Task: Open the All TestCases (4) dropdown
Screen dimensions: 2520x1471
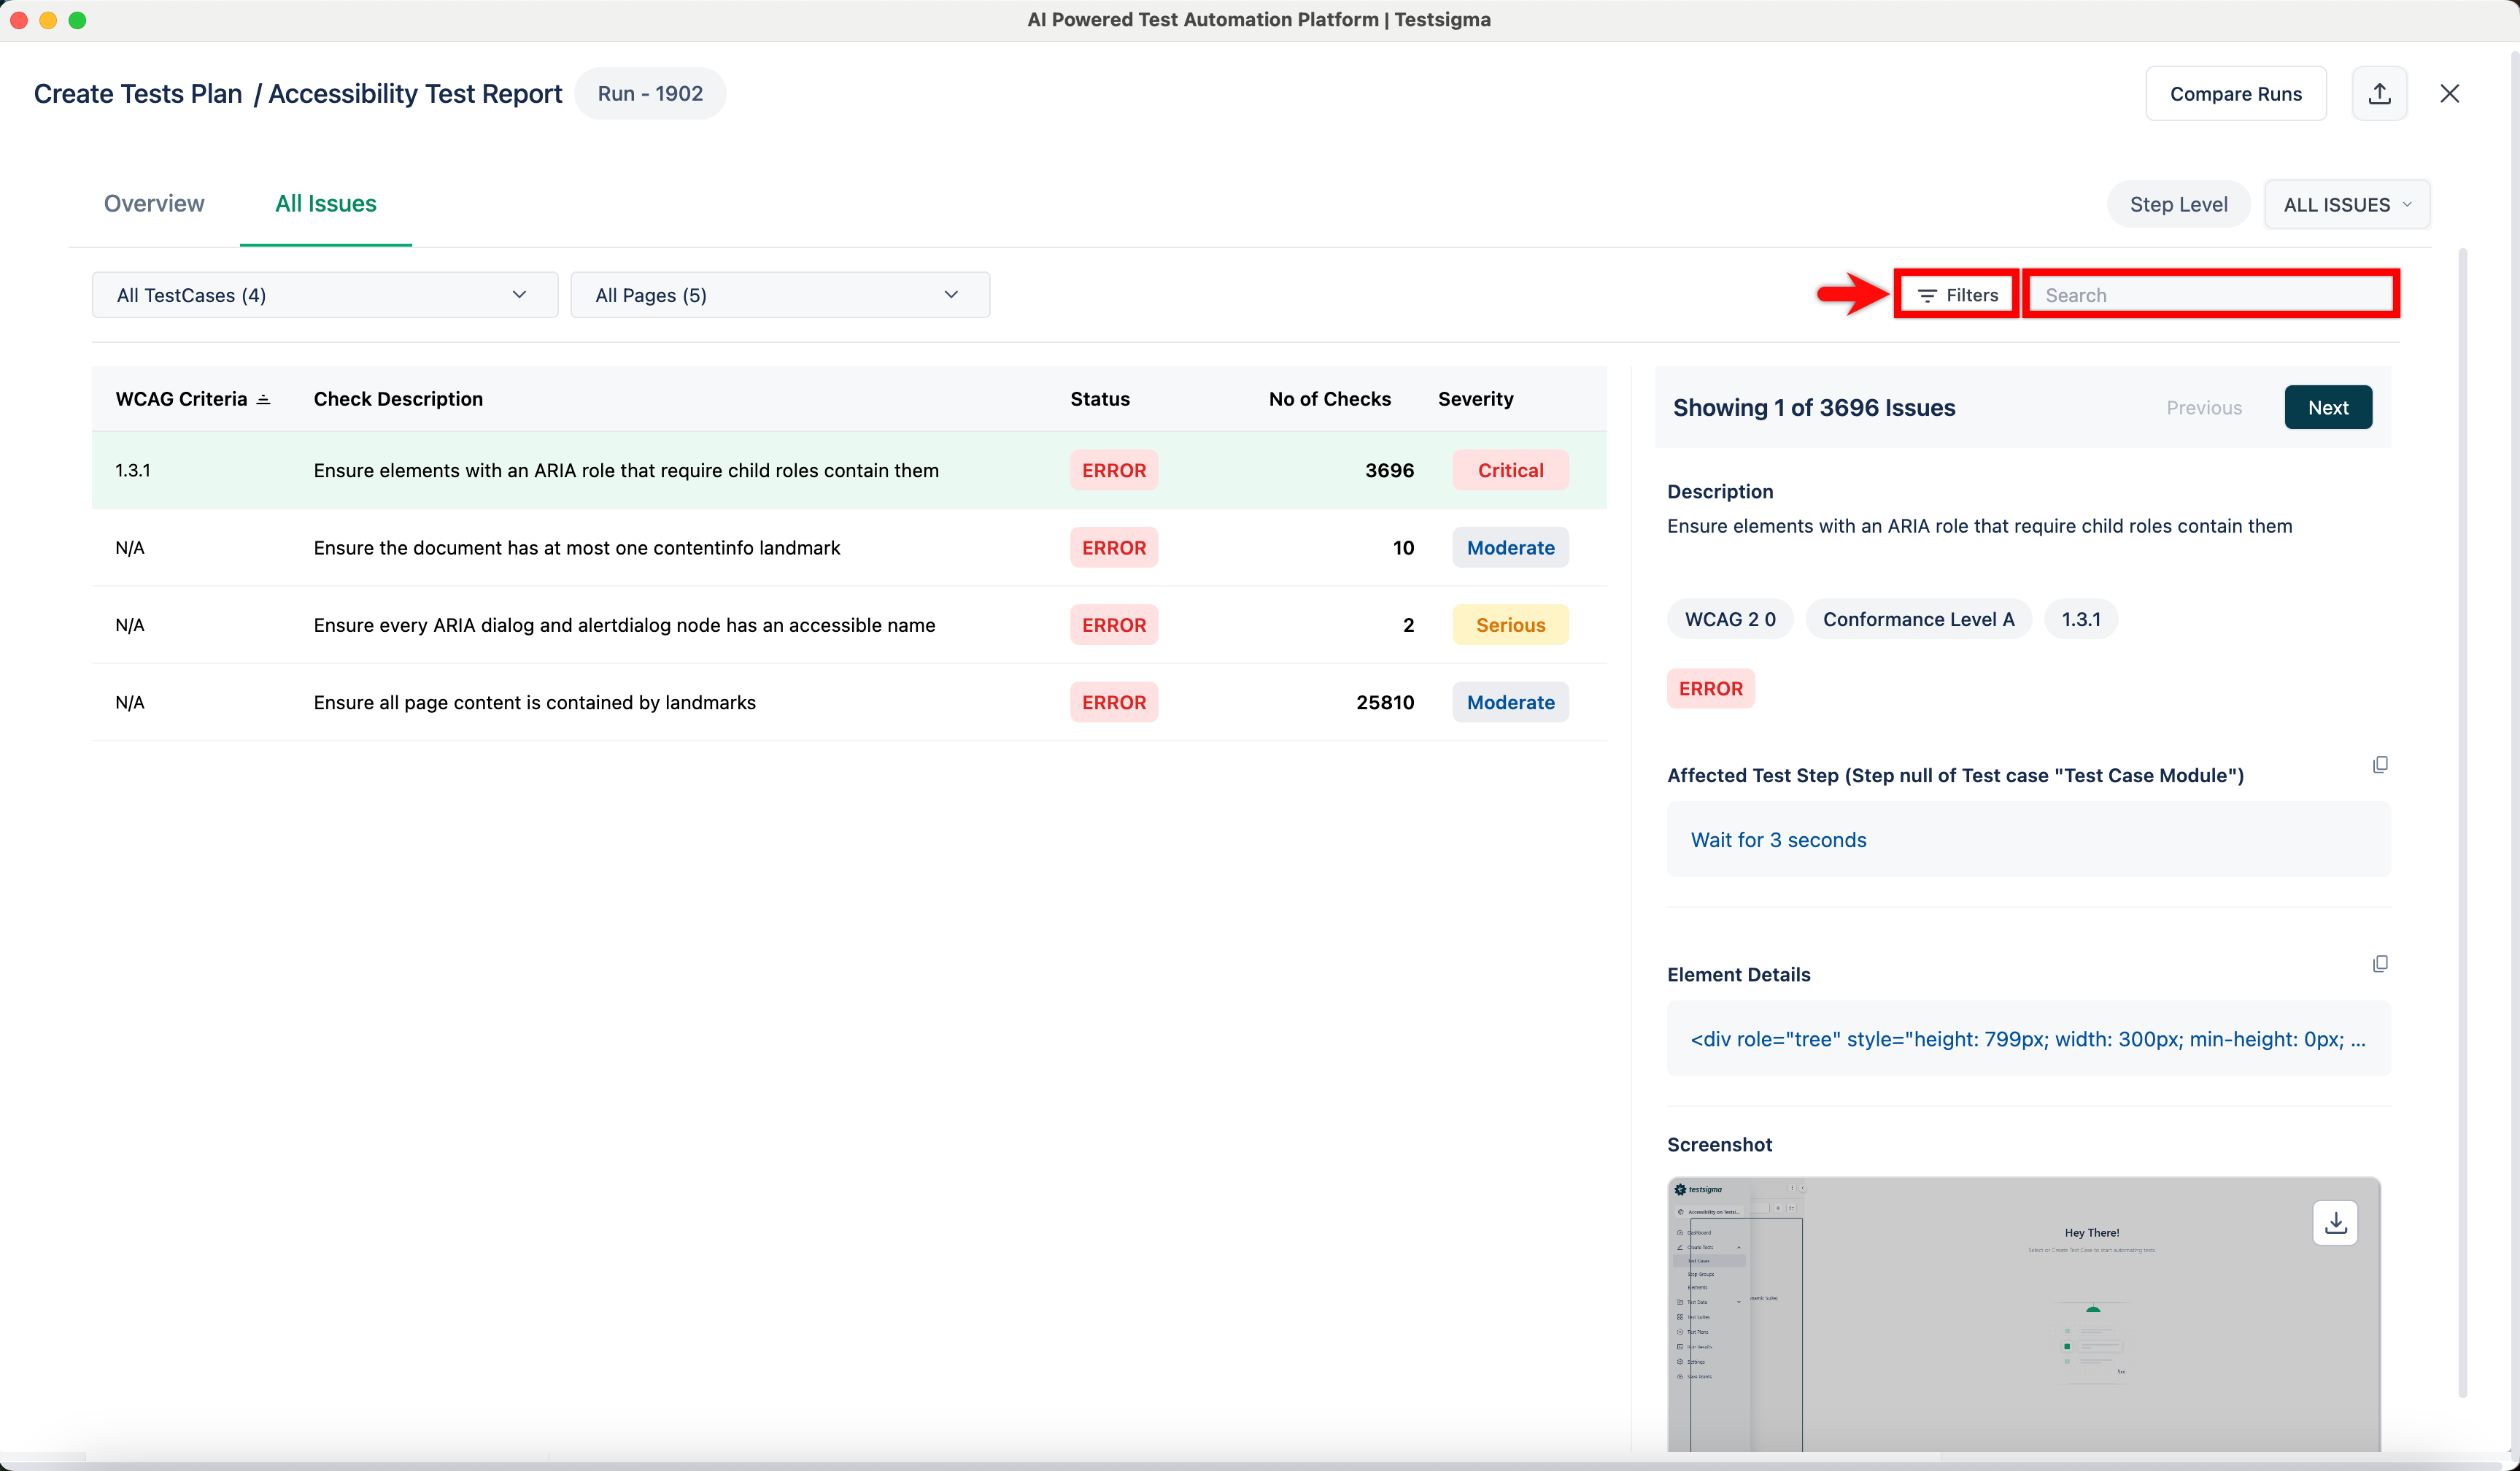Action: tap(324, 295)
